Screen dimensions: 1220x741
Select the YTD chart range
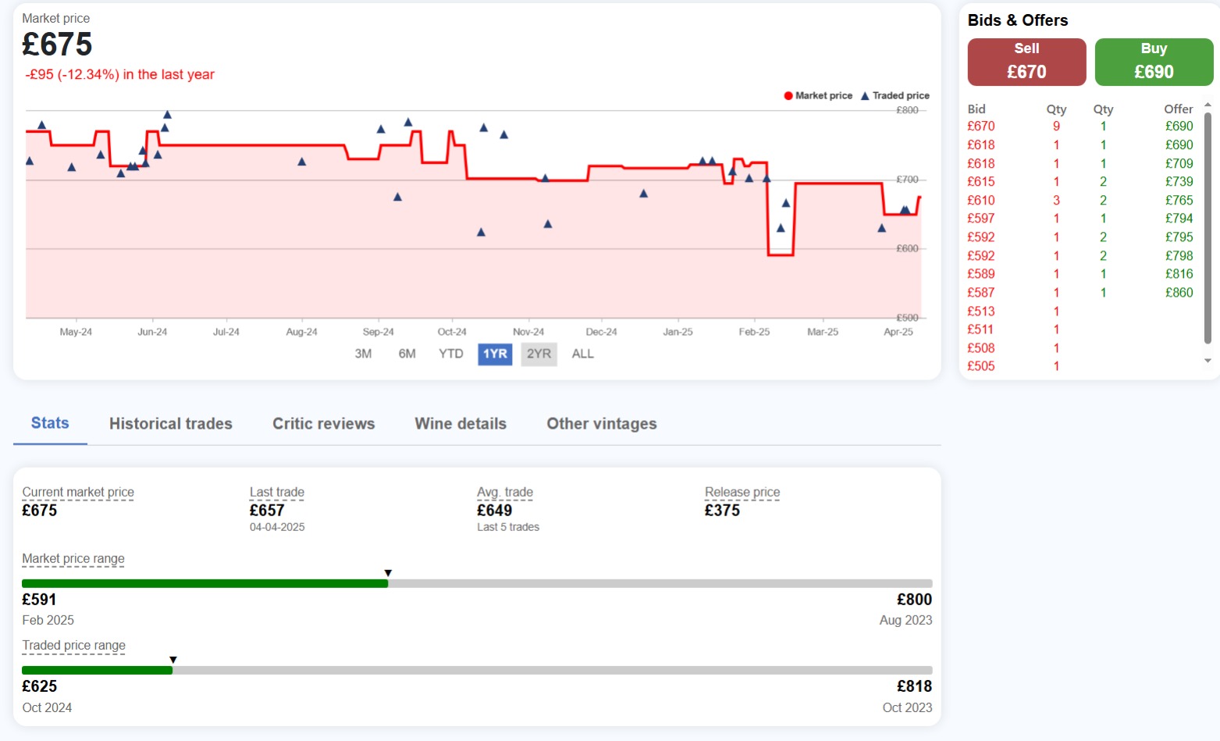point(450,354)
